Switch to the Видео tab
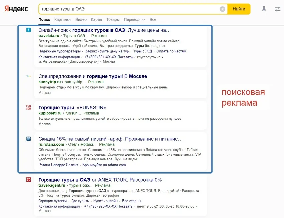This screenshot has height=218, width=284. 81,20
